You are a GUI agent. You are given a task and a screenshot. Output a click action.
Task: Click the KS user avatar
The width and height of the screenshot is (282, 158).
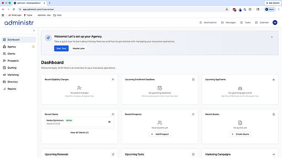pyautogui.click(x=275, y=23)
